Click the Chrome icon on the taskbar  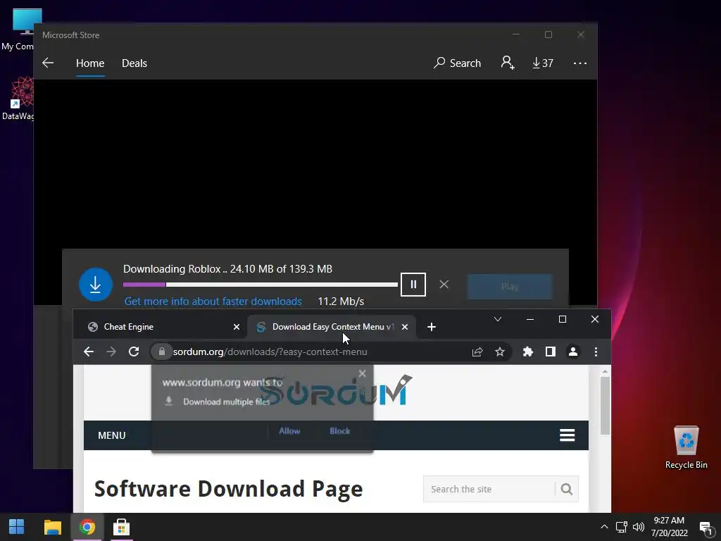[x=87, y=527]
